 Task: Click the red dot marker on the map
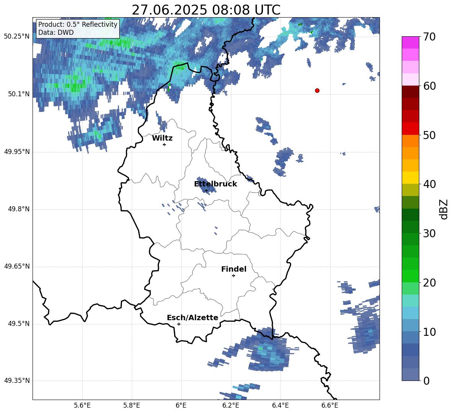pyautogui.click(x=317, y=91)
